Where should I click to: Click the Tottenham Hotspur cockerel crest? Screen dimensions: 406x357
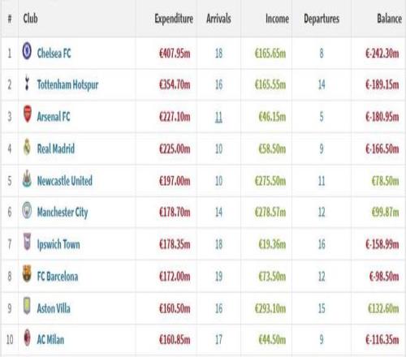(27, 82)
